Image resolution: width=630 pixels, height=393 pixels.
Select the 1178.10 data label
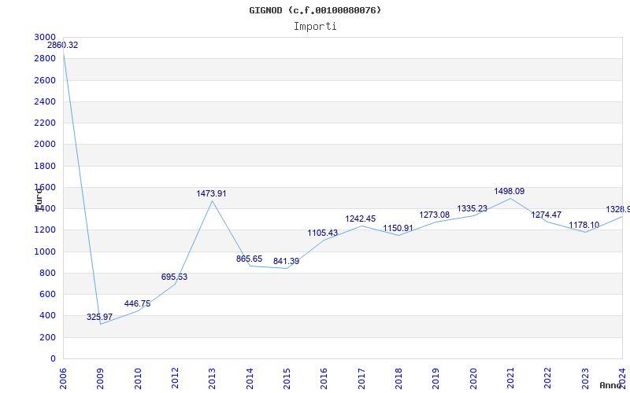pos(584,225)
